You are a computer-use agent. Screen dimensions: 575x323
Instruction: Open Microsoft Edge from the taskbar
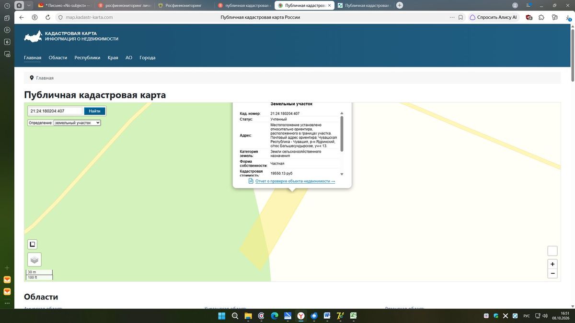point(275,316)
